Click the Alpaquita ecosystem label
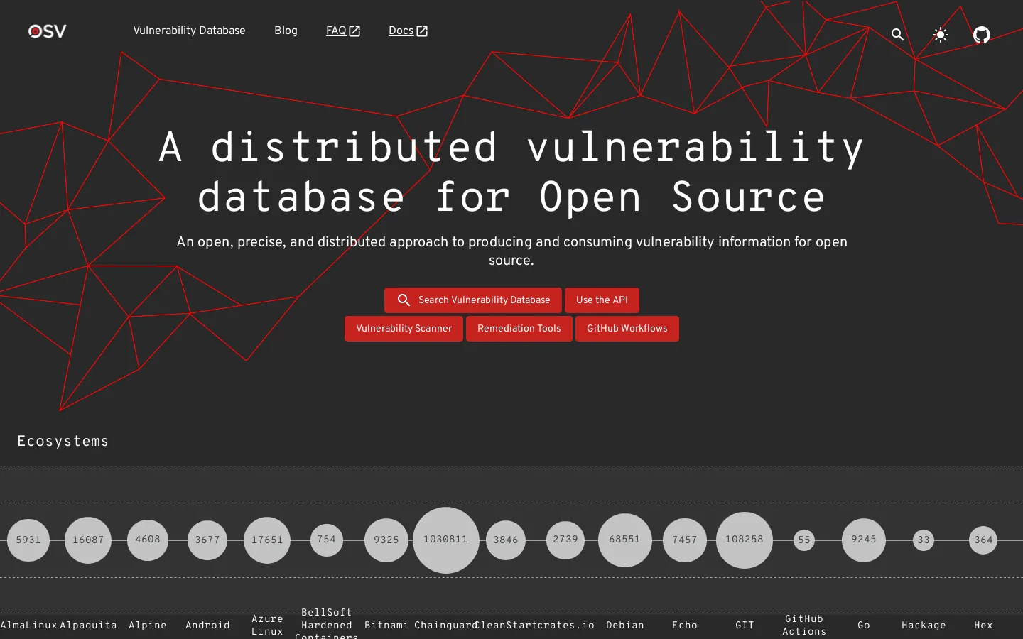Image resolution: width=1023 pixels, height=639 pixels. tap(88, 626)
